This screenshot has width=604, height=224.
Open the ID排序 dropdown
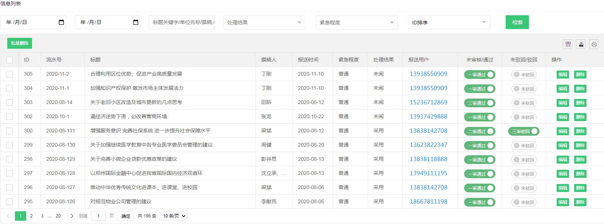[449, 23]
